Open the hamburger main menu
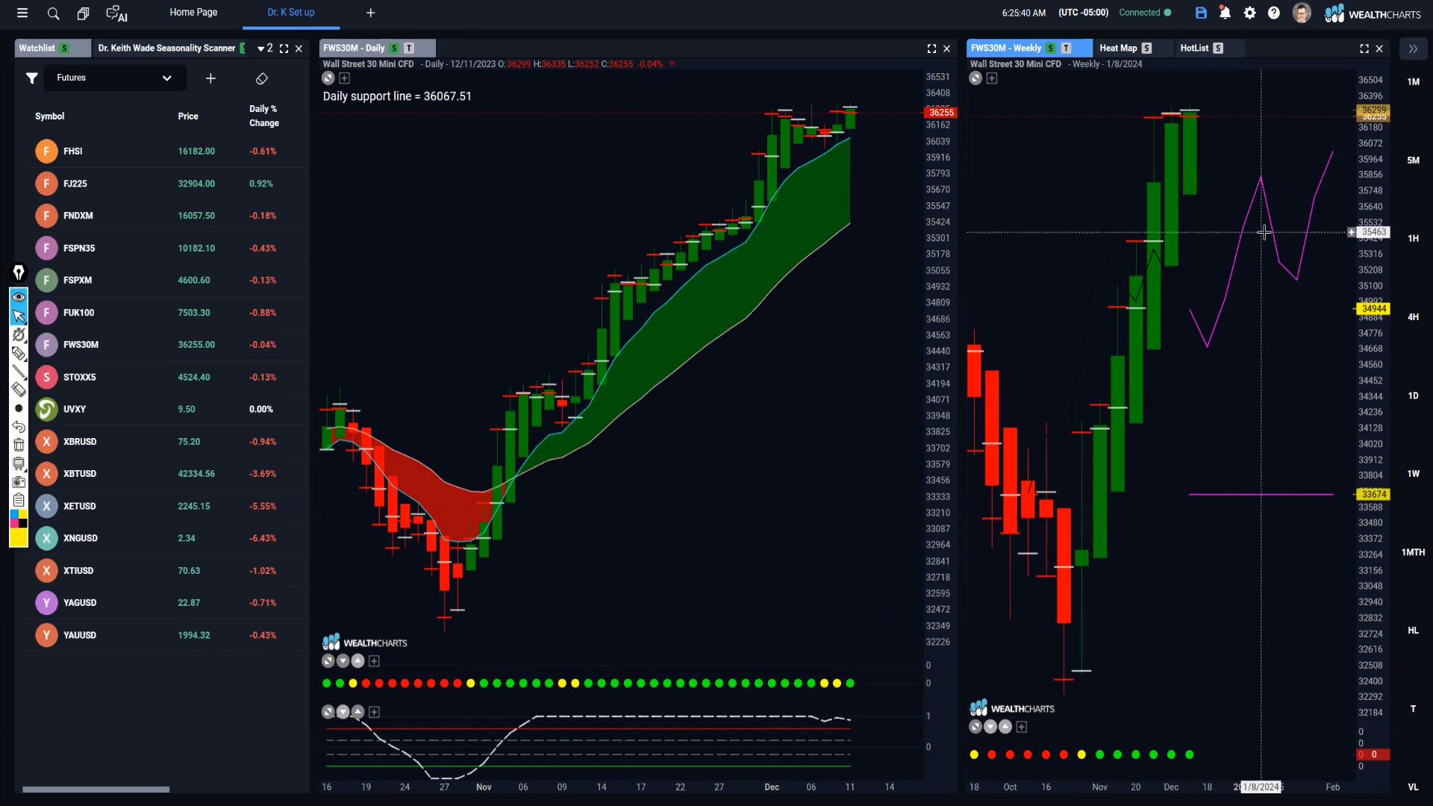Screen dimensions: 1433x806 (22, 13)
